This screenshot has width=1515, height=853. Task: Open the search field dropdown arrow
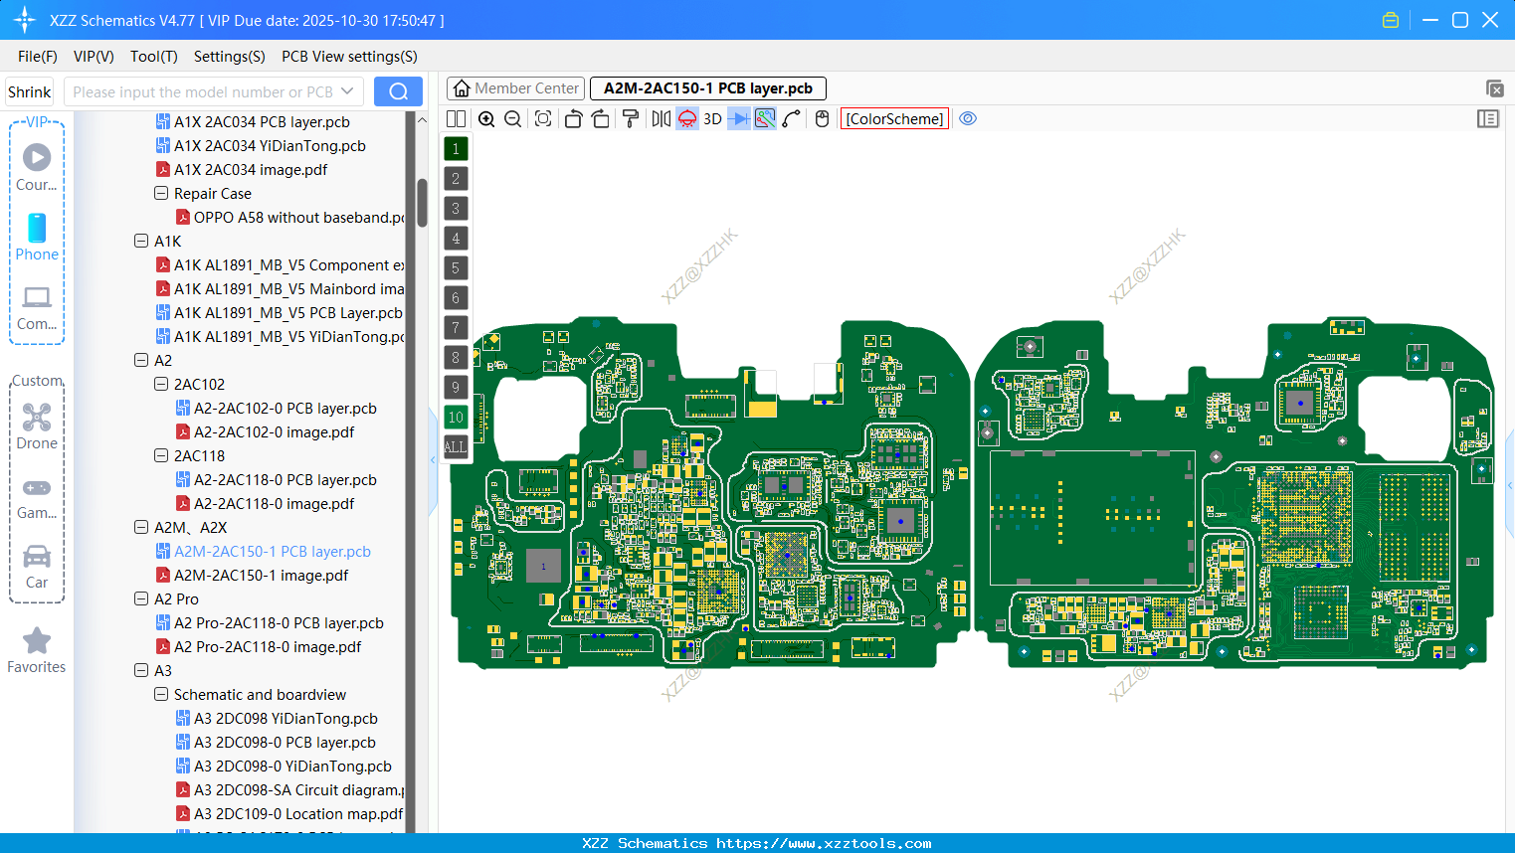point(349,90)
